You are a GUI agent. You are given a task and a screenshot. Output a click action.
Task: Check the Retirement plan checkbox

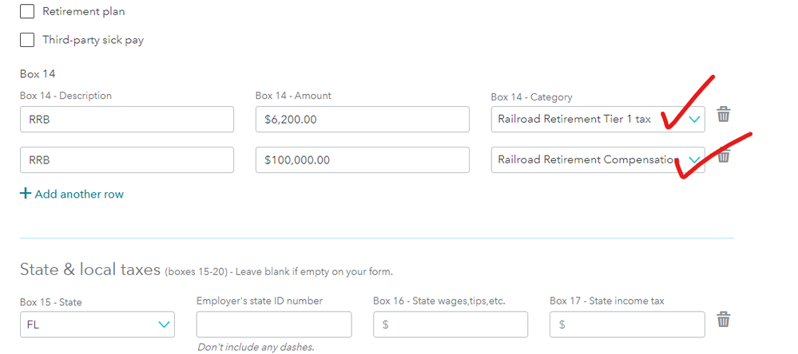pyautogui.click(x=27, y=12)
